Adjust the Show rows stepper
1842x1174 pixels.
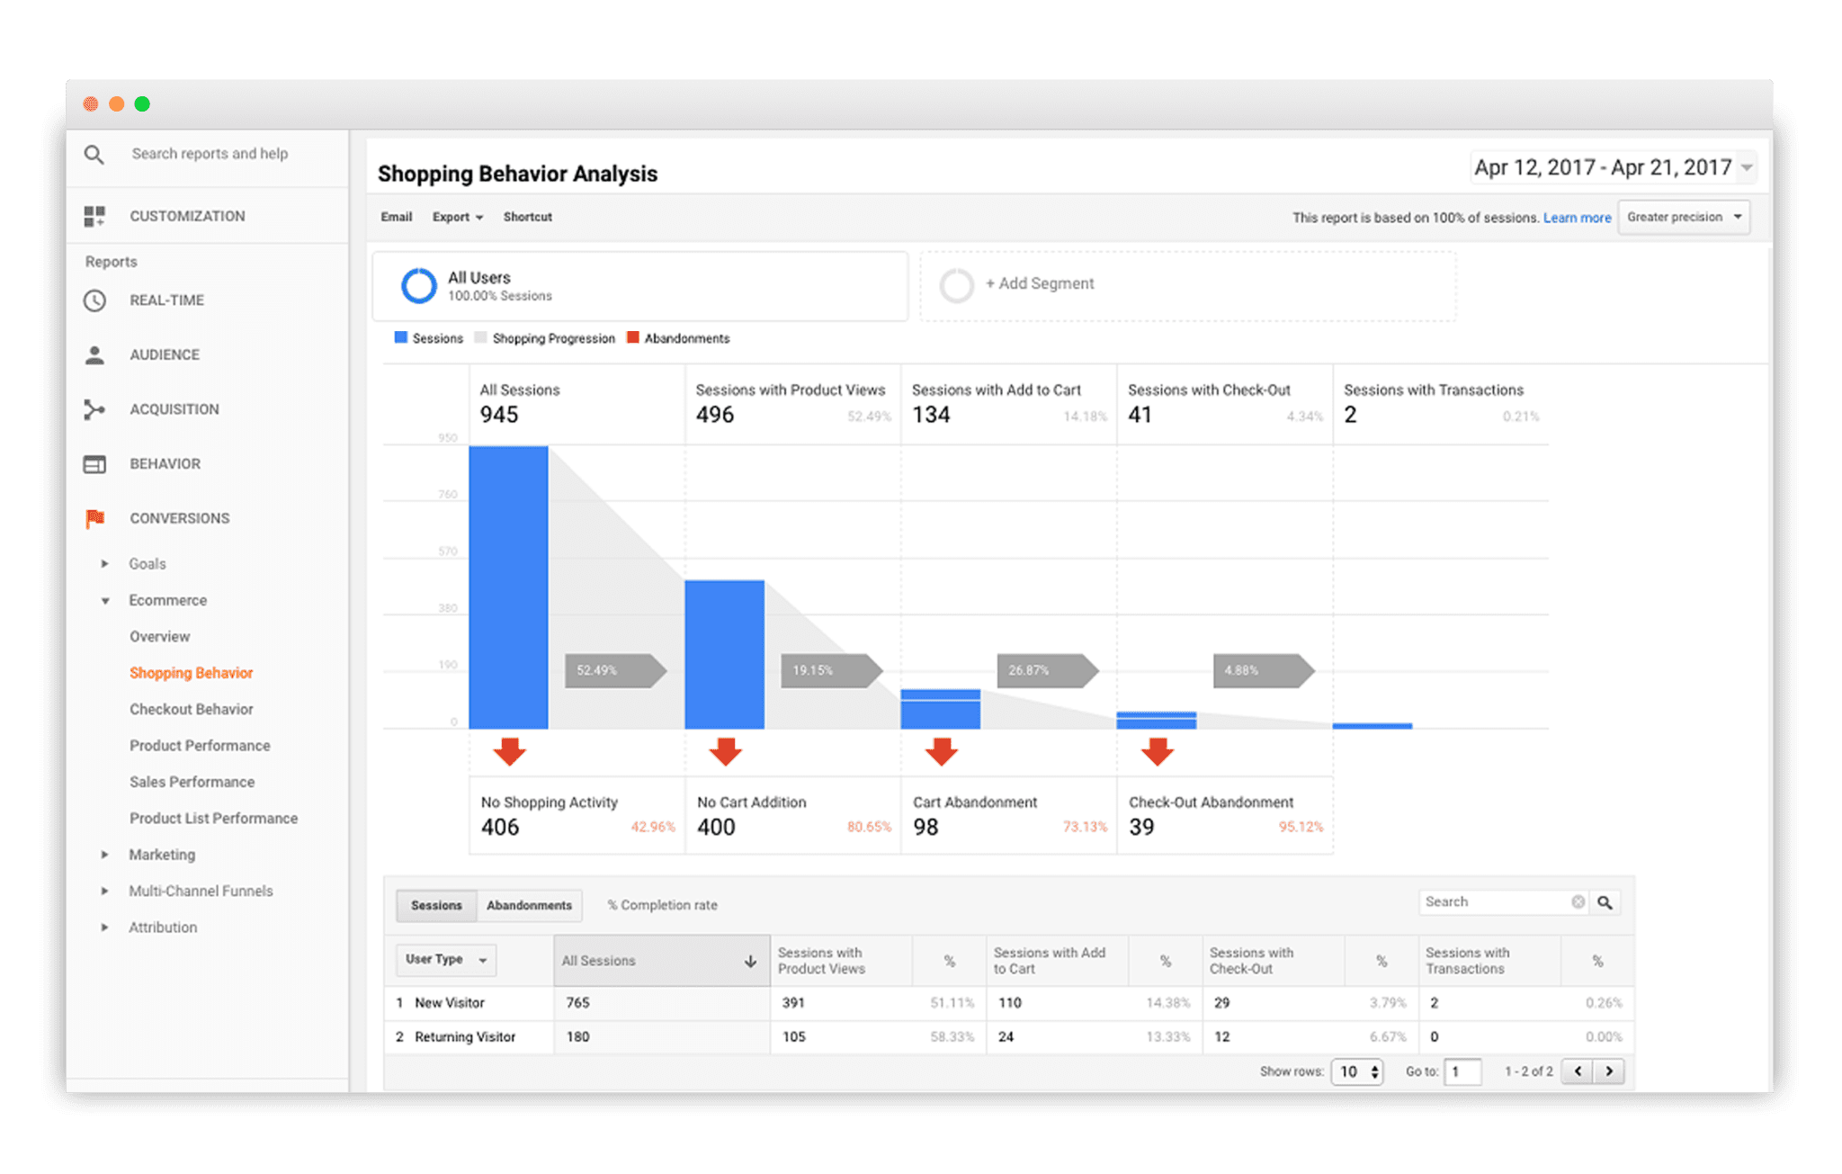1358,1071
